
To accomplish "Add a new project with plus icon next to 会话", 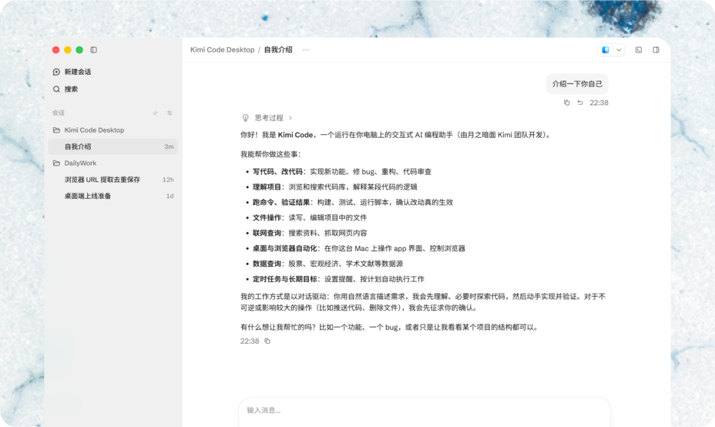I will coord(155,113).
